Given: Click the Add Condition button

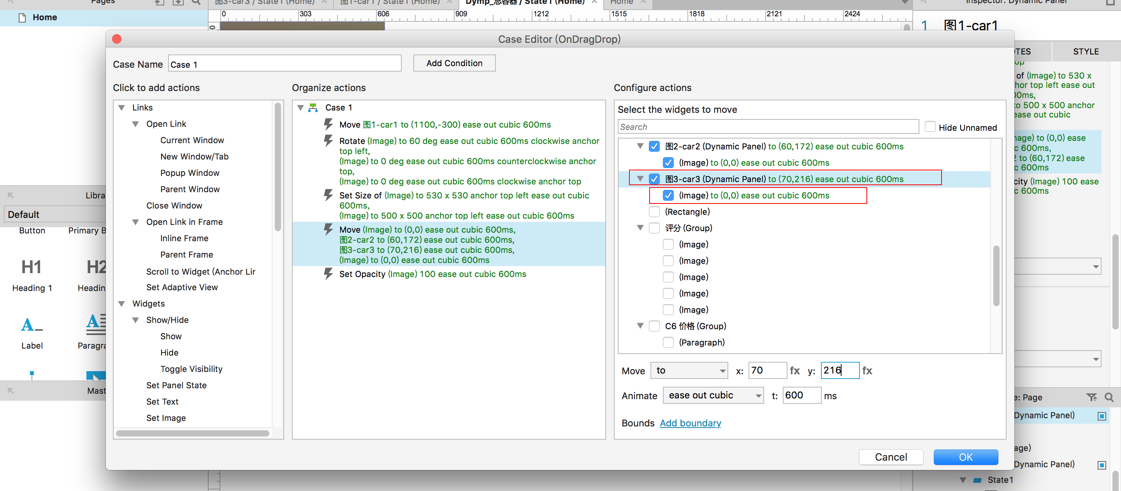Looking at the screenshot, I should pos(454,63).
